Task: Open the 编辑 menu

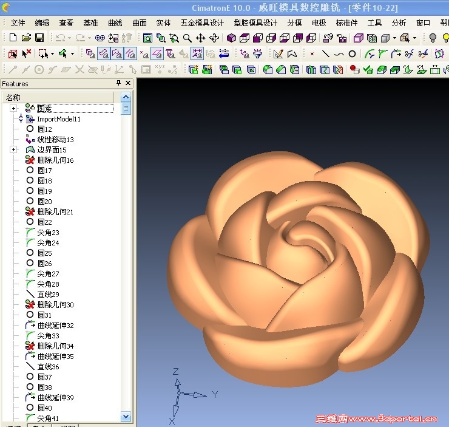Action: tap(42, 23)
